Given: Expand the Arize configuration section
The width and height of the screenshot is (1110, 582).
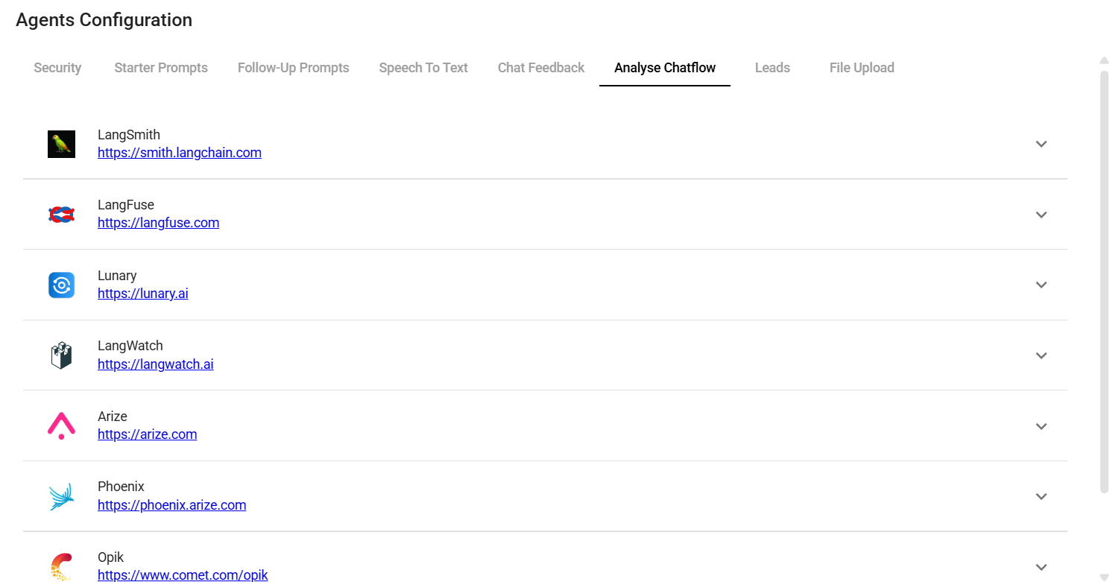Looking at the screenshot, I should tap(1041, 426).
